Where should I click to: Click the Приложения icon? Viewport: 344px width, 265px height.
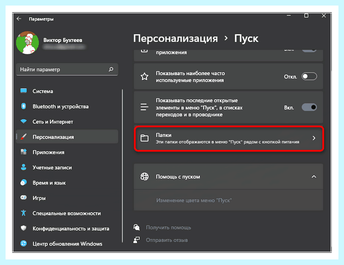pyautogui.click(x=23, y=152)
